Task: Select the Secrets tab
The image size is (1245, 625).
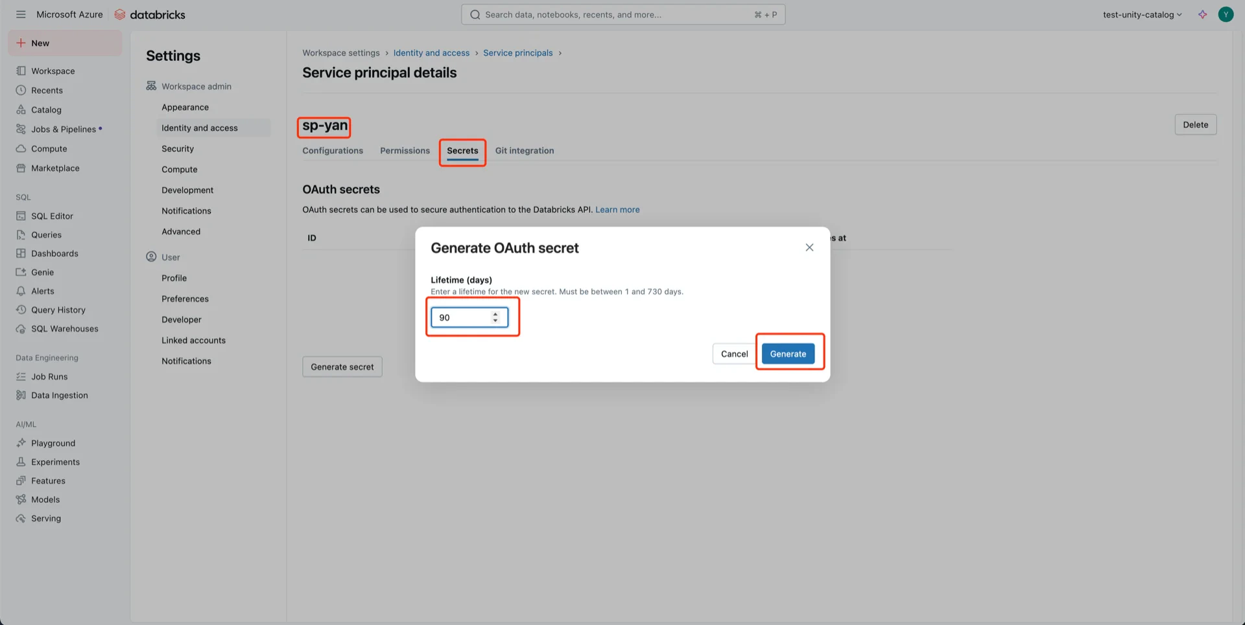Action: click(x=462, y=150)
